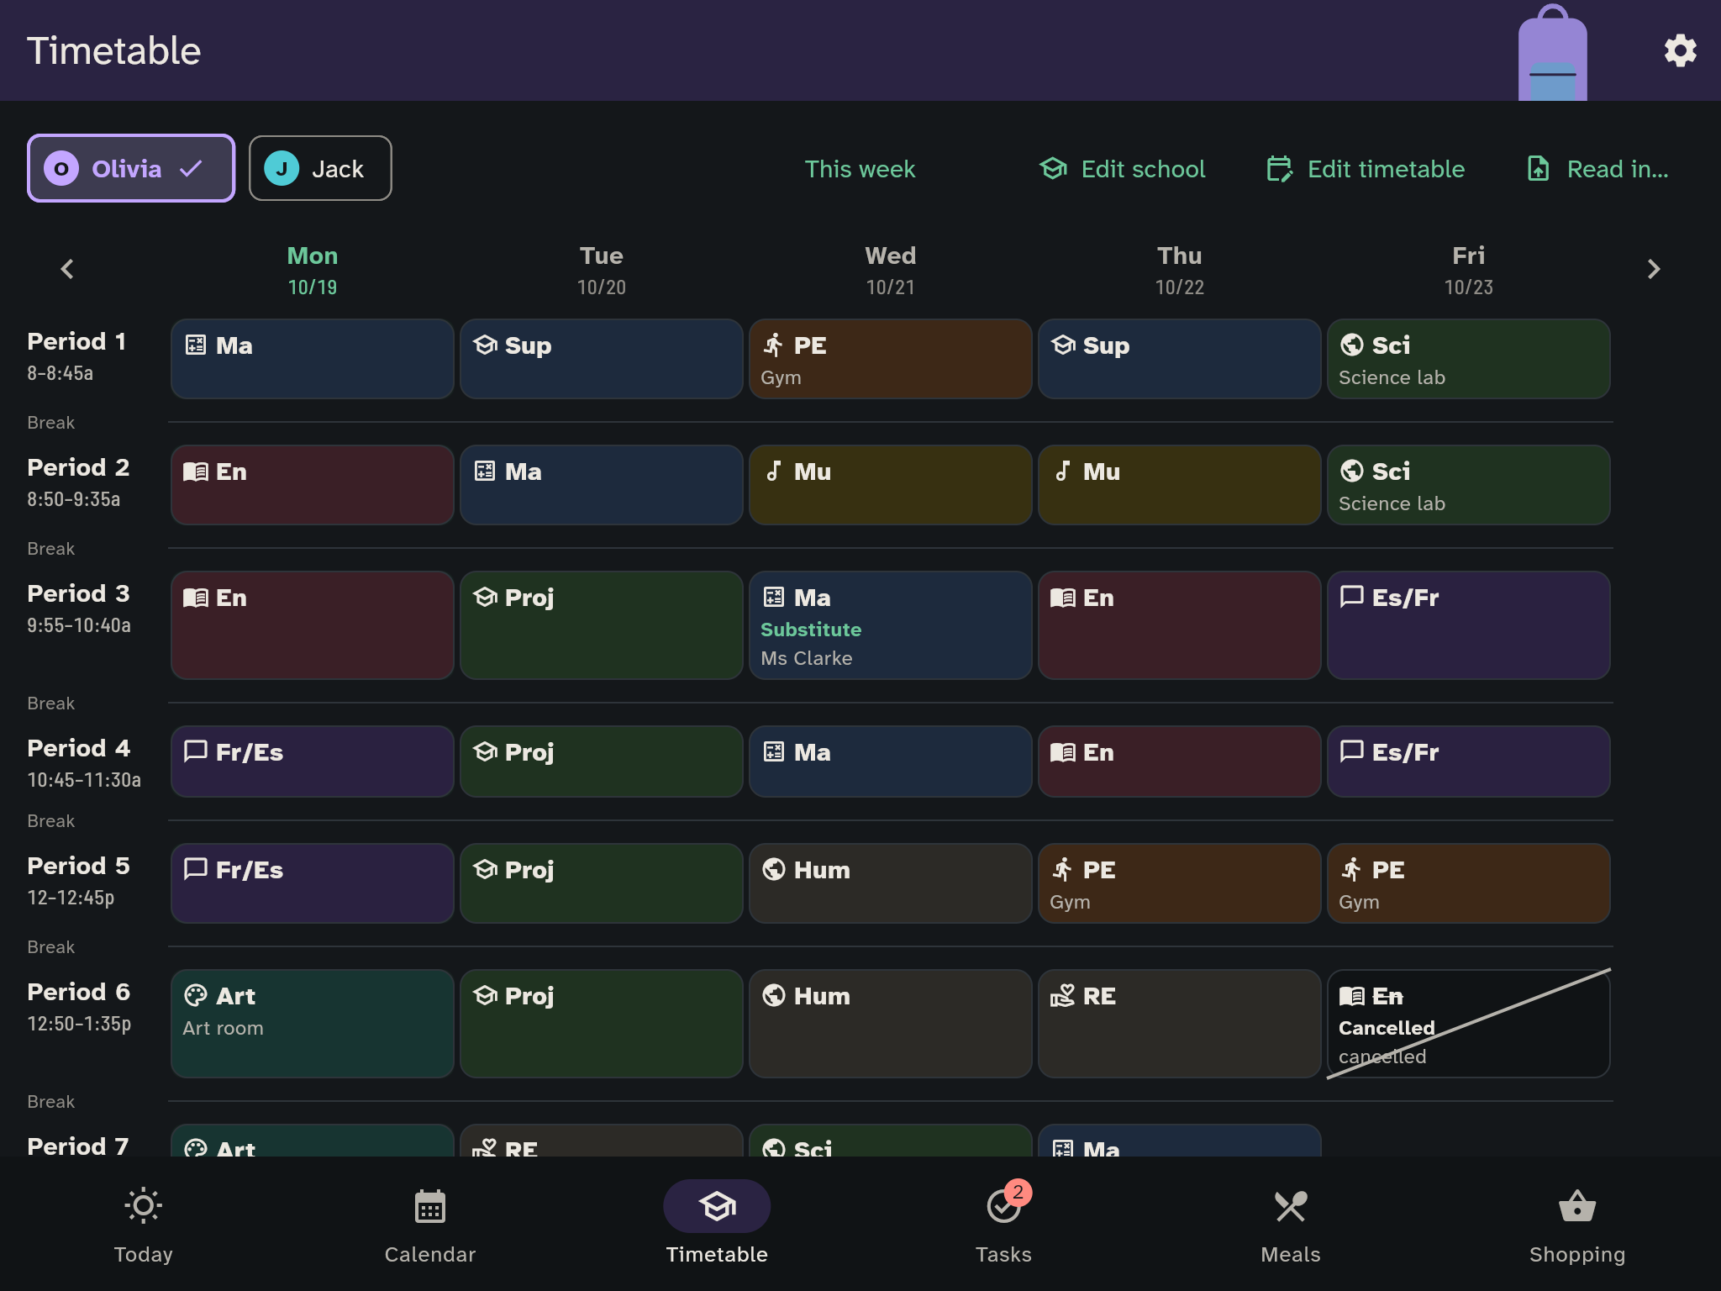This screenshot has width=1721, height=1291.
Task: Select Wednesday Period 3 Ma substitute lesson
Action: click(x=891, y=625)
